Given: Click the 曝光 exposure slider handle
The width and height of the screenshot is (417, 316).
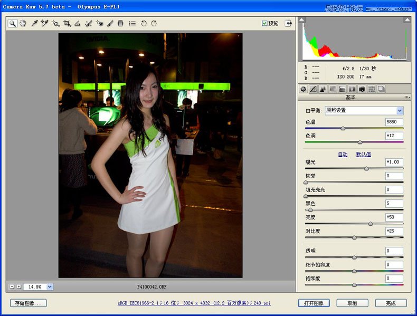Looking at the screenshot, I should point(366,168).
